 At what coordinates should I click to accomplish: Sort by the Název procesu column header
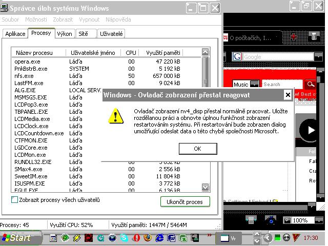coord(39,53)
